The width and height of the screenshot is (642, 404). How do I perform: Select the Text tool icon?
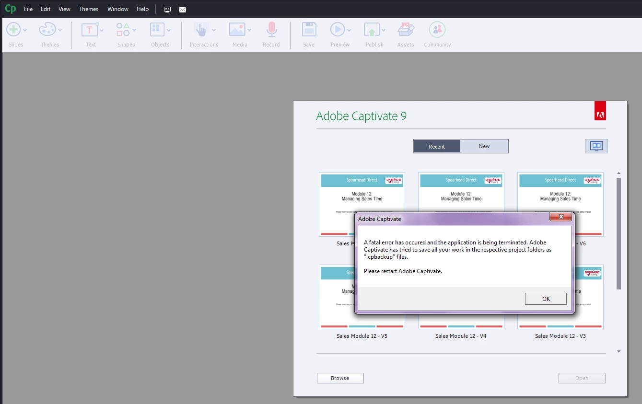tap(90, 30)
